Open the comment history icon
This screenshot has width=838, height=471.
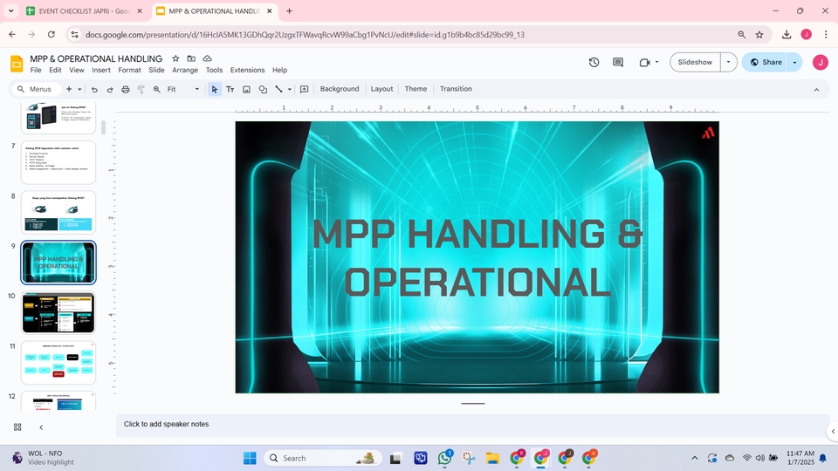618,62
